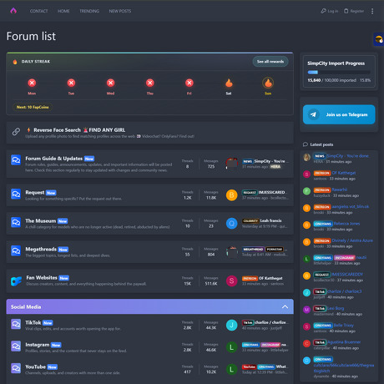Go to NEW POSTS in the top navigation
The width and height of the screenshot is (384, 384).
coord(120,11)
